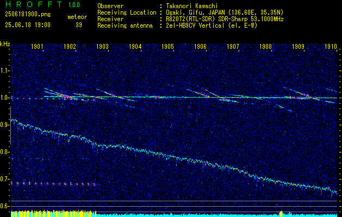Click the Receiver field label

point(110,19)
